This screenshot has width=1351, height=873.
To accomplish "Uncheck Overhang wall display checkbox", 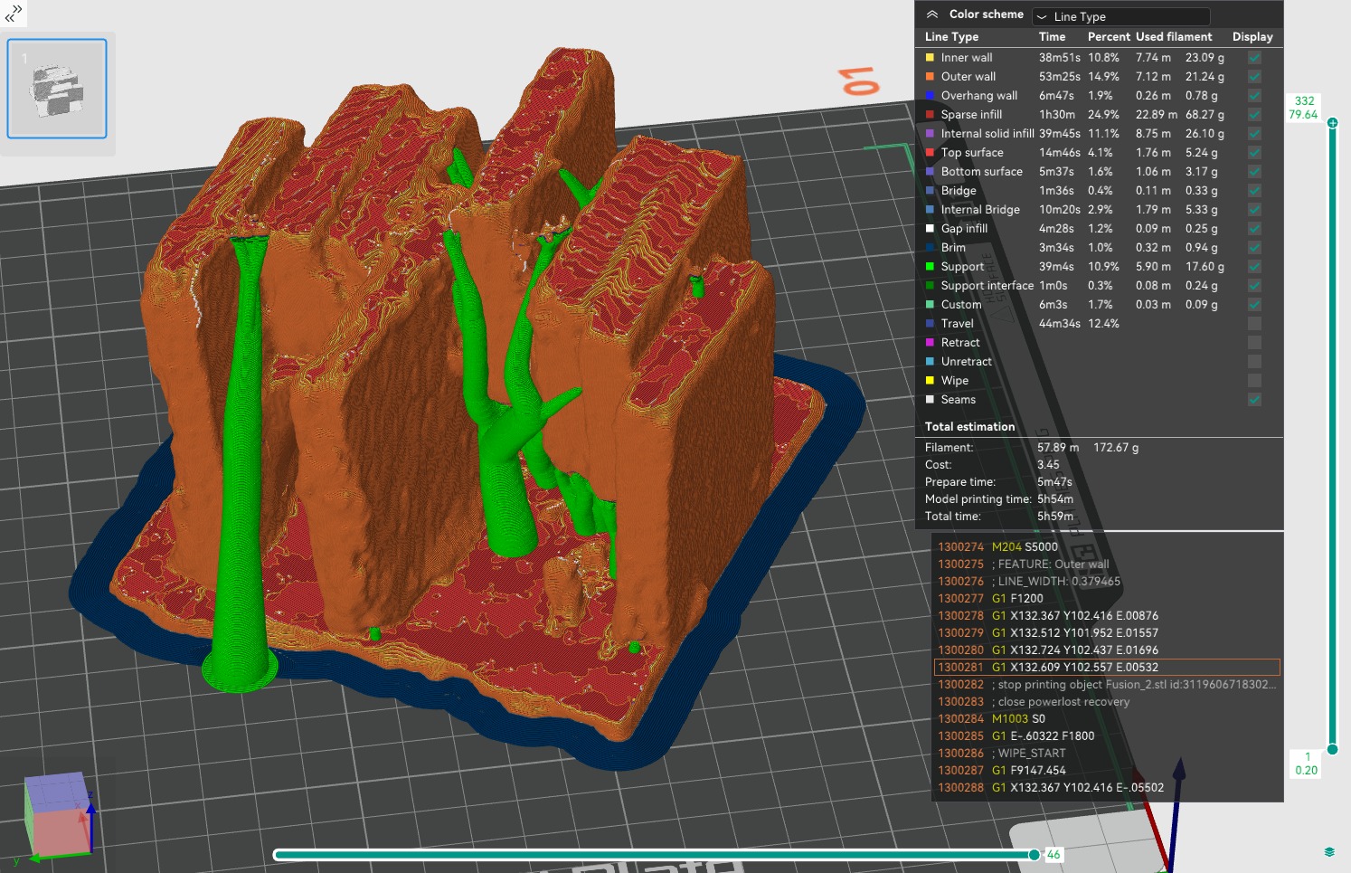I will 1254,96.
